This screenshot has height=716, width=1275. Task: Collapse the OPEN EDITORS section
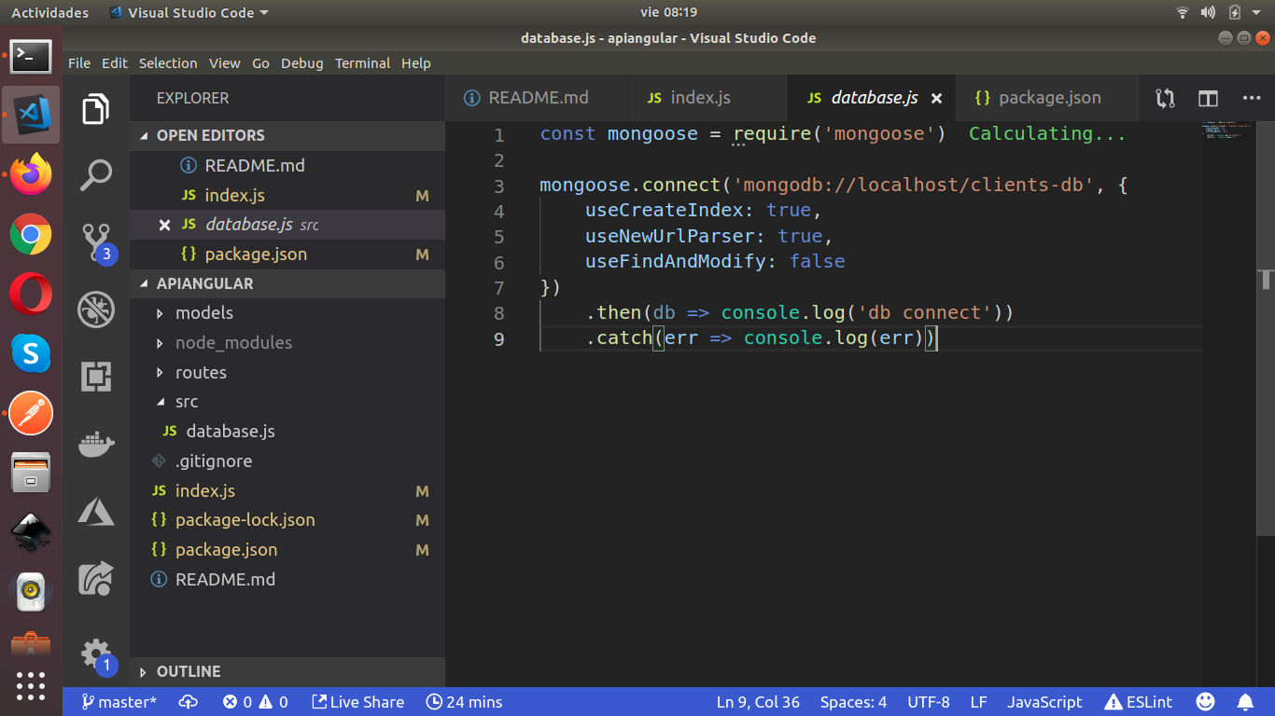coord(287,135)
